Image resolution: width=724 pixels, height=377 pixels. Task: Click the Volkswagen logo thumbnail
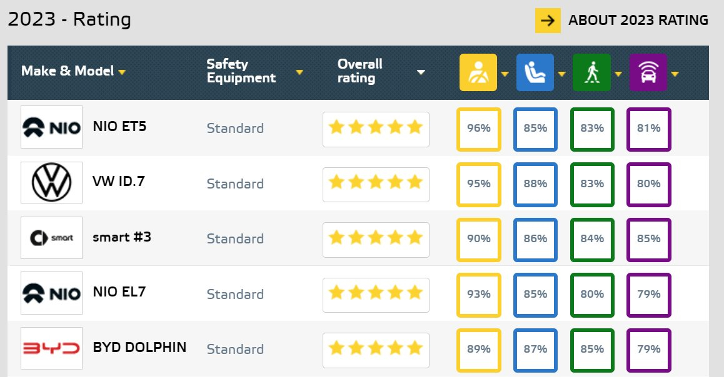pos(52,182)
